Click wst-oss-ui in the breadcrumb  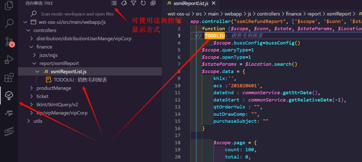click(178, 14)
